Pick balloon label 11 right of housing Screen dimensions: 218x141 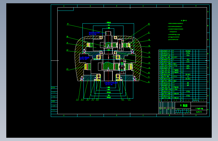149,68
